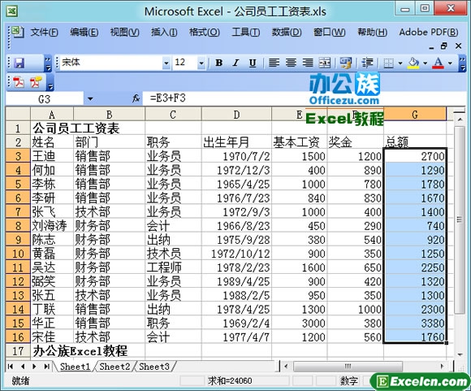Open the font name dropdown 宋体
This screenshot has height=391, width=471.
pos(166,63)
